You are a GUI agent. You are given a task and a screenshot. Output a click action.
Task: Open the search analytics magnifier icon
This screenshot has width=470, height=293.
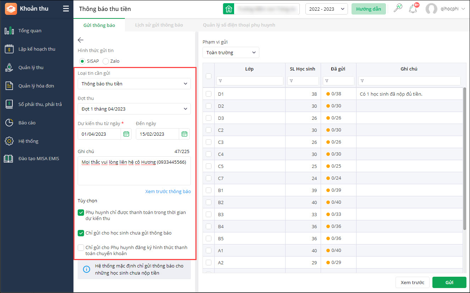click(x=398, y=9)
